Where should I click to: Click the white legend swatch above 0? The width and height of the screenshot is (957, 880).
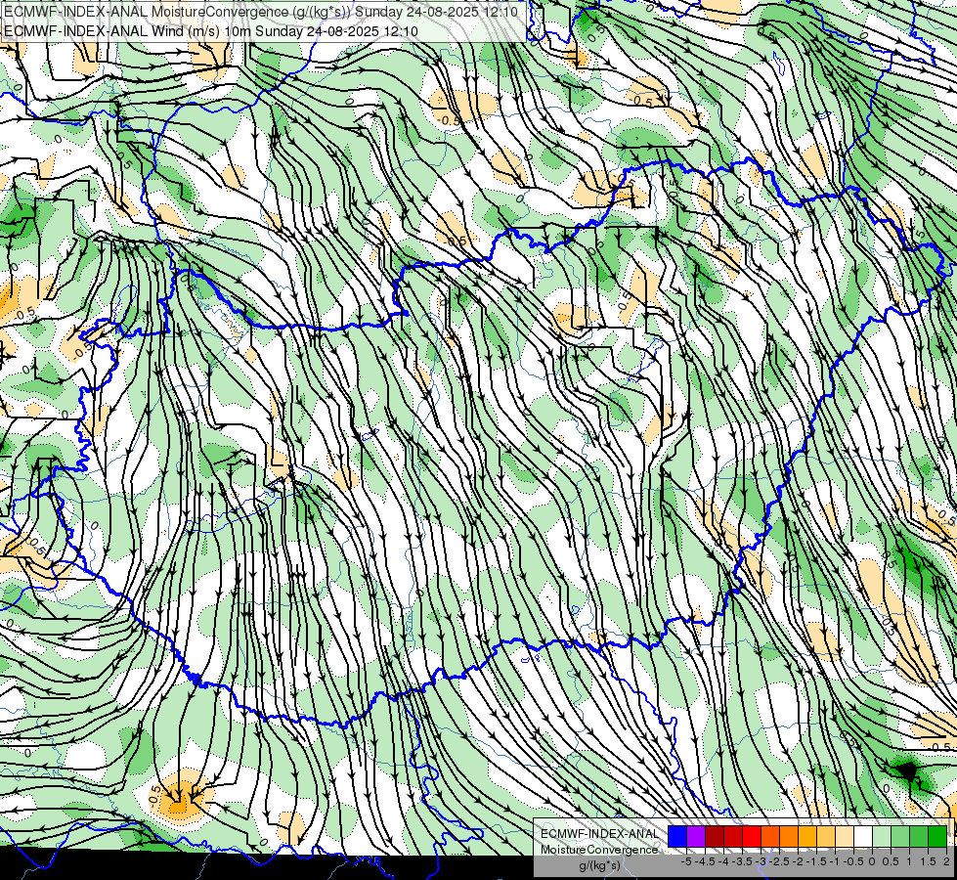coord(862,836)
